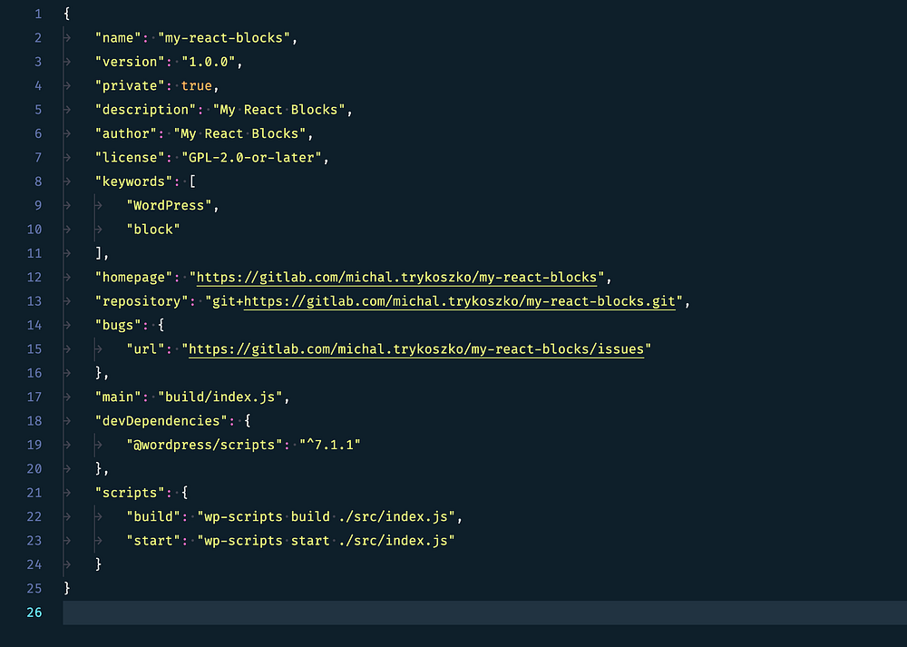Place cursor on empty line 26
Viewport: 907px width, 647px height.
(x=484, y=613)
